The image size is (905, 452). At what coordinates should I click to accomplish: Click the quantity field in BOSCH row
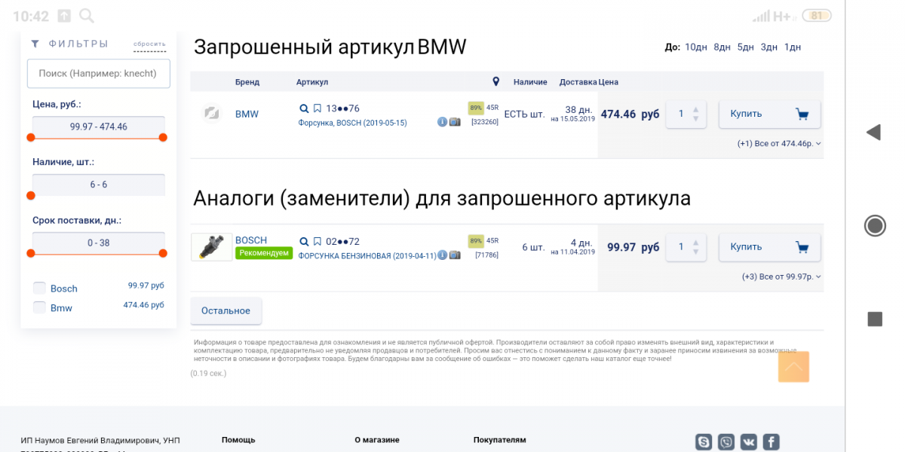point(686,247)
